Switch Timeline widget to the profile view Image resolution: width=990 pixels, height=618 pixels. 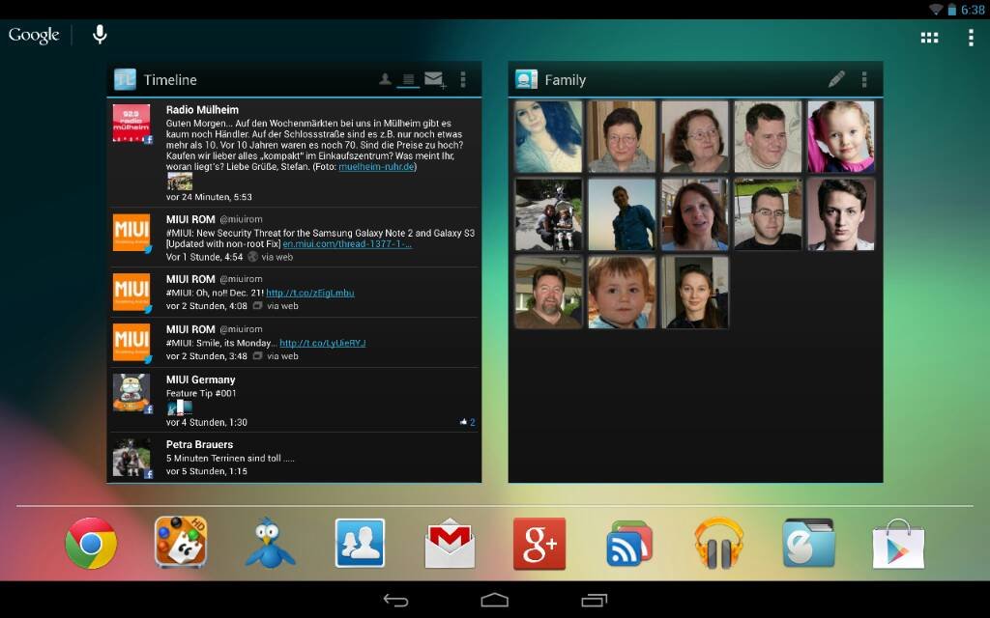click(x=385, y=79)
